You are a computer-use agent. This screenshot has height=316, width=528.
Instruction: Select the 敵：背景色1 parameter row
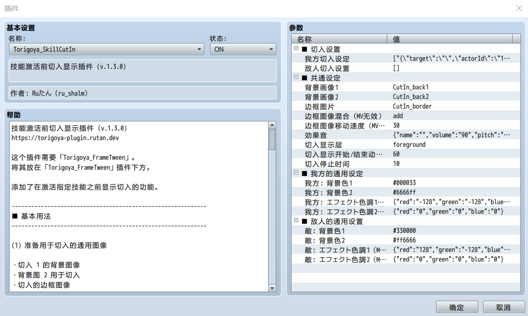coord(406,231)
